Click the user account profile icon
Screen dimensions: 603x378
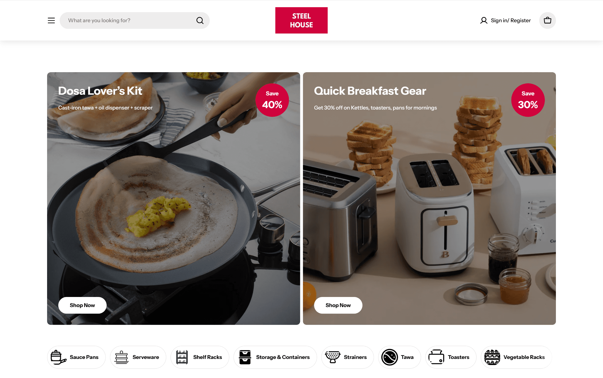tap(484, 20)
